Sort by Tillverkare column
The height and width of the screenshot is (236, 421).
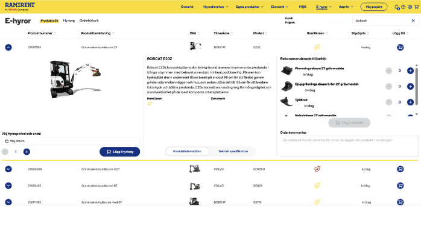223,33
